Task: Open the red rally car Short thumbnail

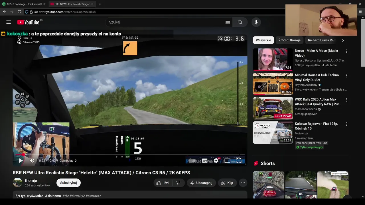Action: pyautogui.click(x=269, y=185)
